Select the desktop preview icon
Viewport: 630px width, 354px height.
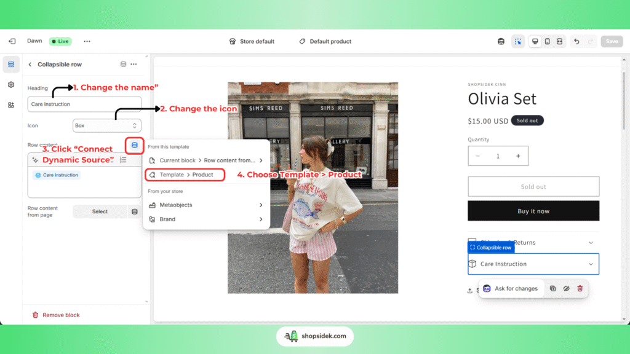pyautogui.click(x=535, y=41)
